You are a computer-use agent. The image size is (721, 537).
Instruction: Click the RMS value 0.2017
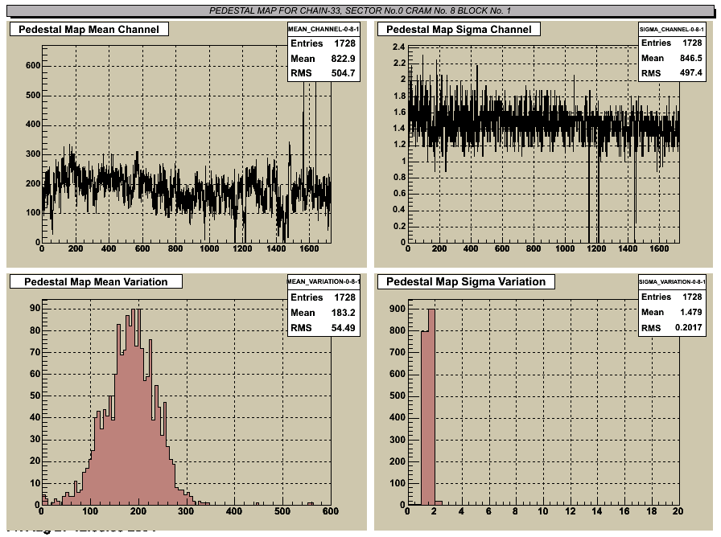point(688,327)
